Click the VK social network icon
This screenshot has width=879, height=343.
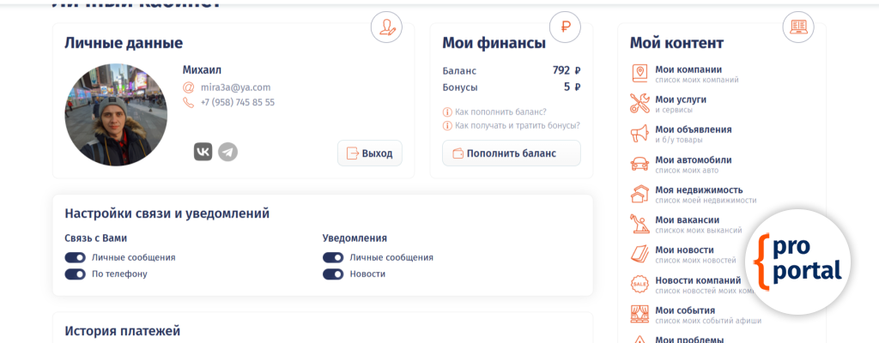coord(203,152)
